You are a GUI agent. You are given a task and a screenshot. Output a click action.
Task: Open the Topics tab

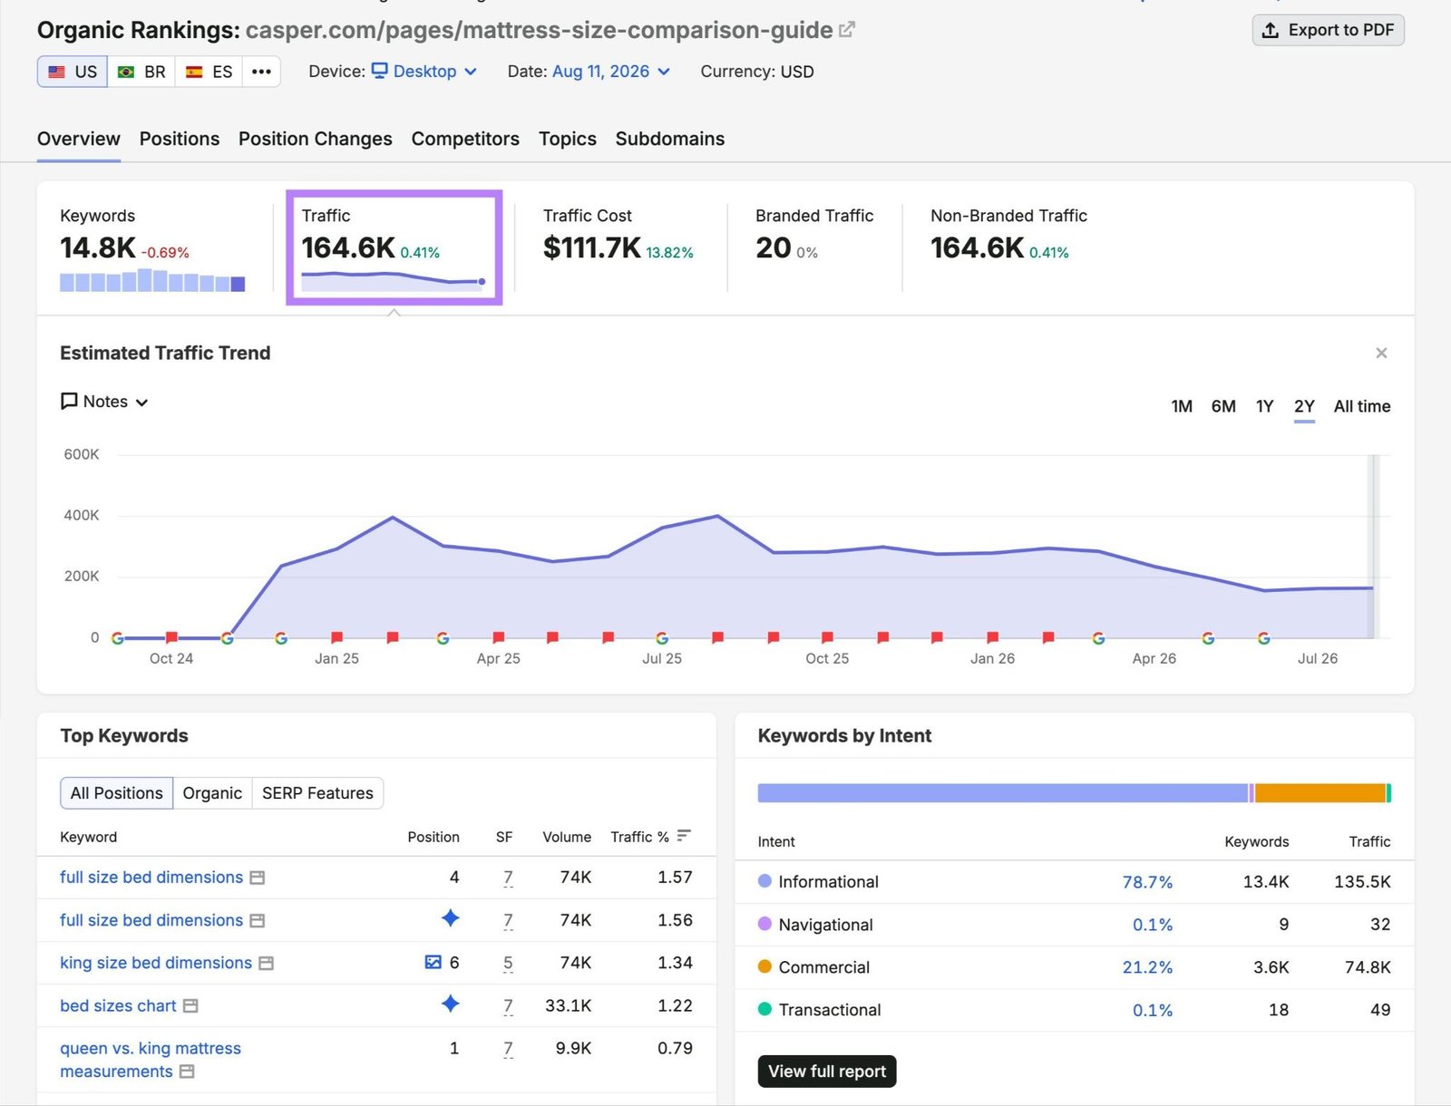568,139
